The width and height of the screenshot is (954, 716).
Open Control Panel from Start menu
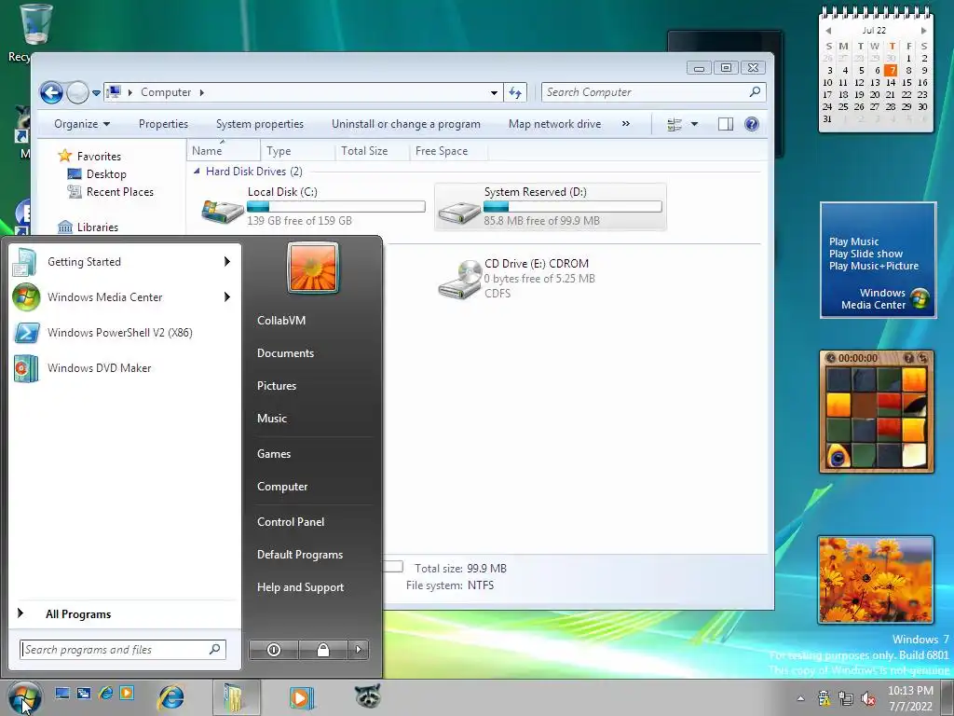tap(291, 522)
